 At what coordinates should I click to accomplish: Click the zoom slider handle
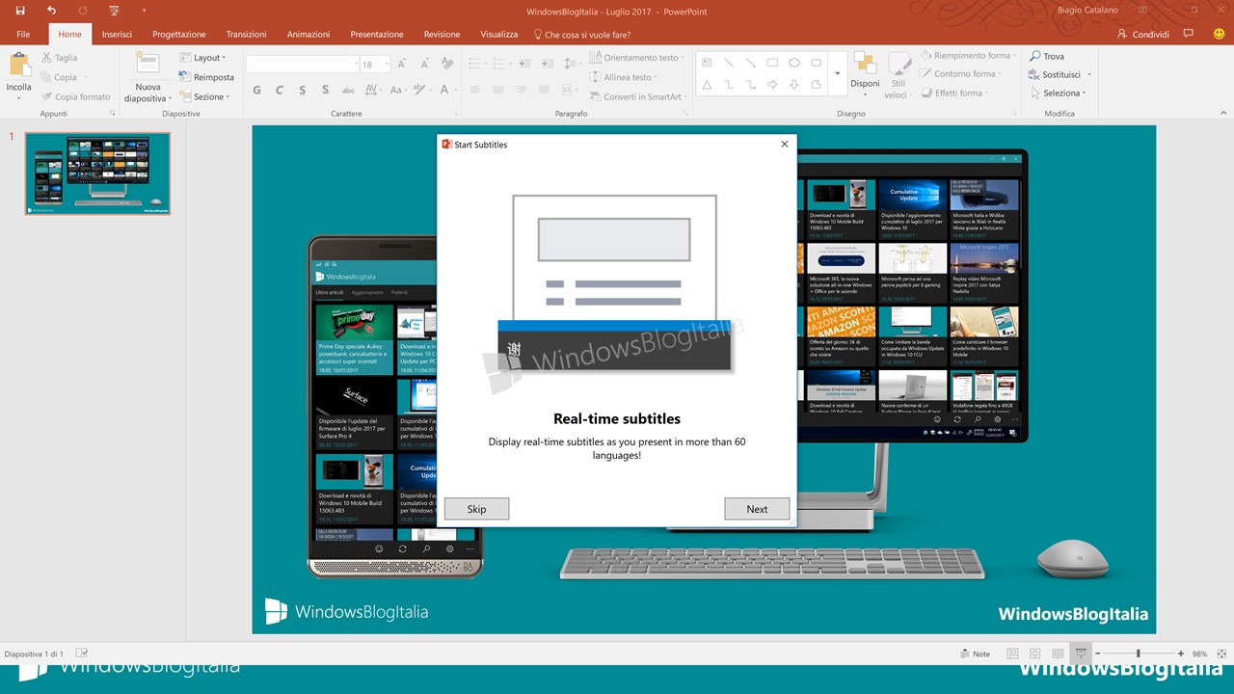coord(1138,654)
